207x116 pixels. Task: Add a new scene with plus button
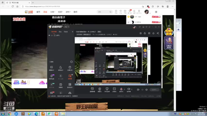[72, 32]
